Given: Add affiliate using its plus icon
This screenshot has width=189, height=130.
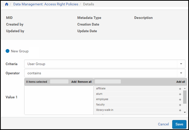Looking at the screenshot, I should click(x=180, y=89).
